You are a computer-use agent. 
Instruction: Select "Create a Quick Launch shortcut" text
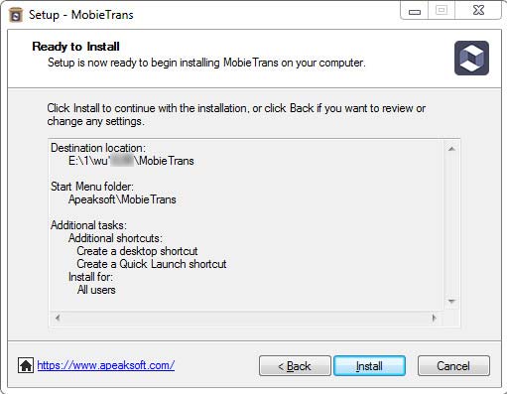(152, 264)
